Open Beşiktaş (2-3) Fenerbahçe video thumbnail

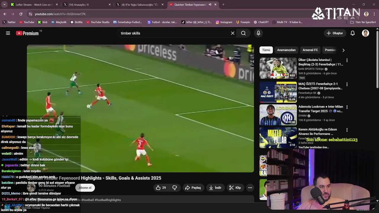click(278, 68)
